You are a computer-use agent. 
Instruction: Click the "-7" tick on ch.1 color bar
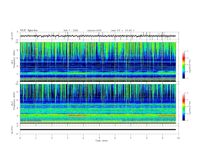point(187,79)
